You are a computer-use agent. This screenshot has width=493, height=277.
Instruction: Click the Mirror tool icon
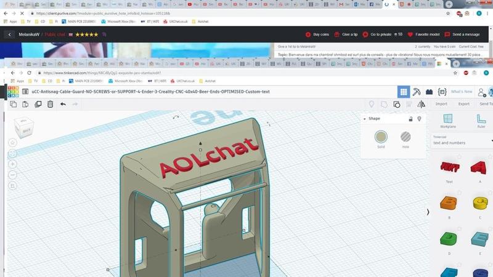point(422,104)
